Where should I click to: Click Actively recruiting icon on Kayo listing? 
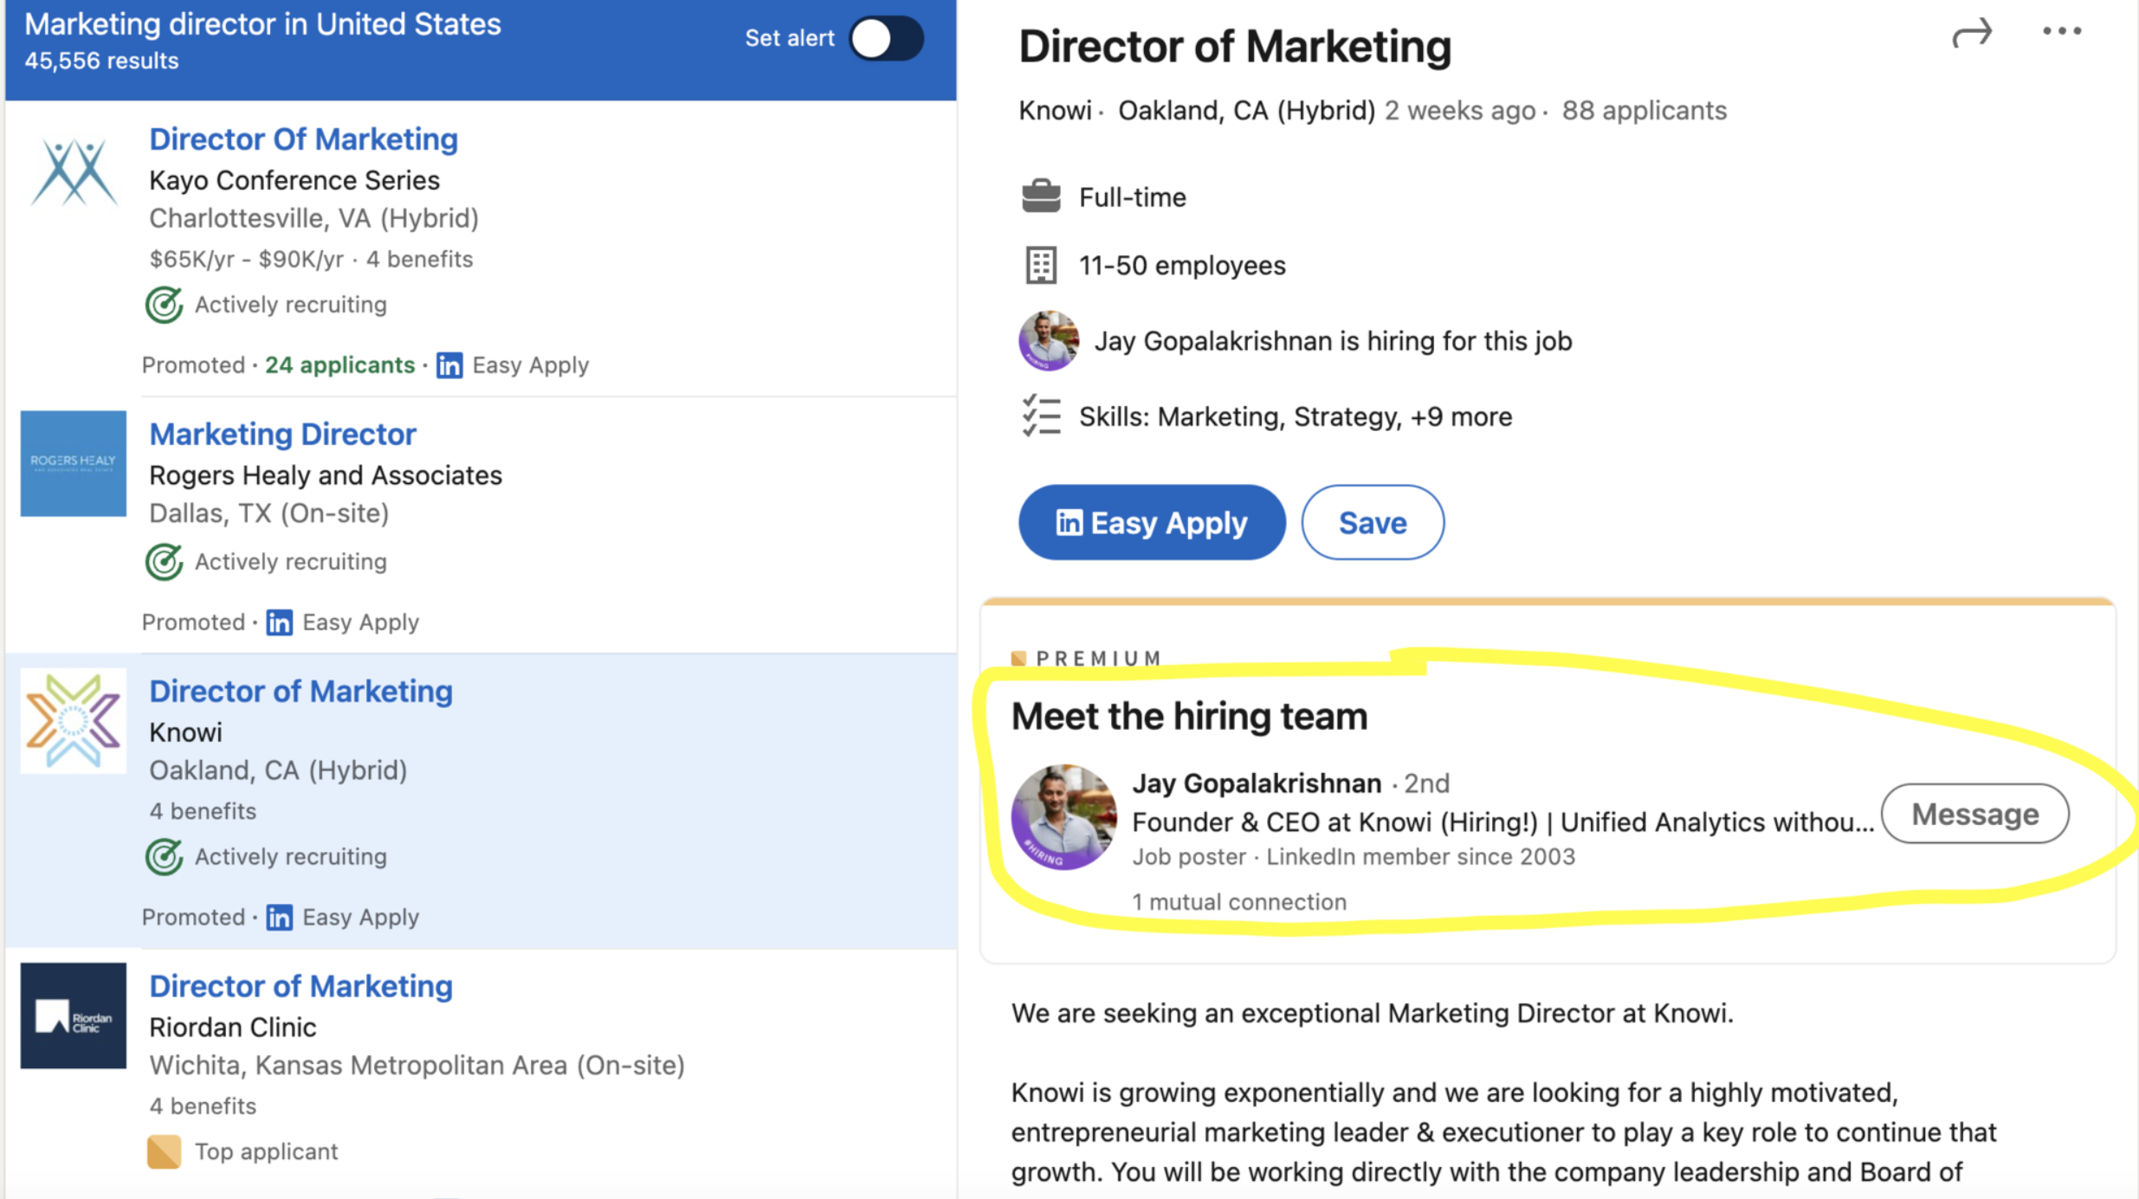pyautogui.click(x=164, y=305)
